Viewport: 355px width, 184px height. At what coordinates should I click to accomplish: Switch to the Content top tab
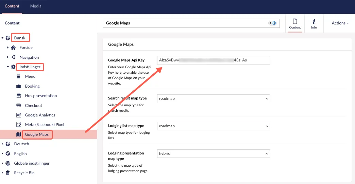[12, 6]
